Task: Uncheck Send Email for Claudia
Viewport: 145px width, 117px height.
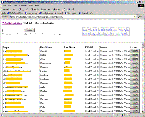Action: pos(97,51)
